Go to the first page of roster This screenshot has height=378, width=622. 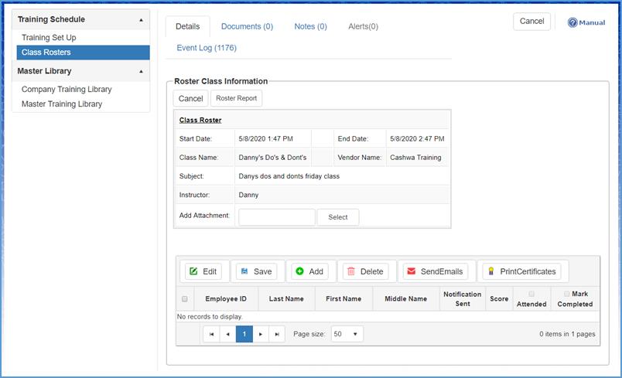coord(211,335)
